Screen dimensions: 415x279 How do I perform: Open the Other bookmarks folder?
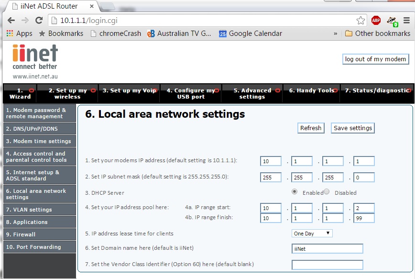pos(378,33)
